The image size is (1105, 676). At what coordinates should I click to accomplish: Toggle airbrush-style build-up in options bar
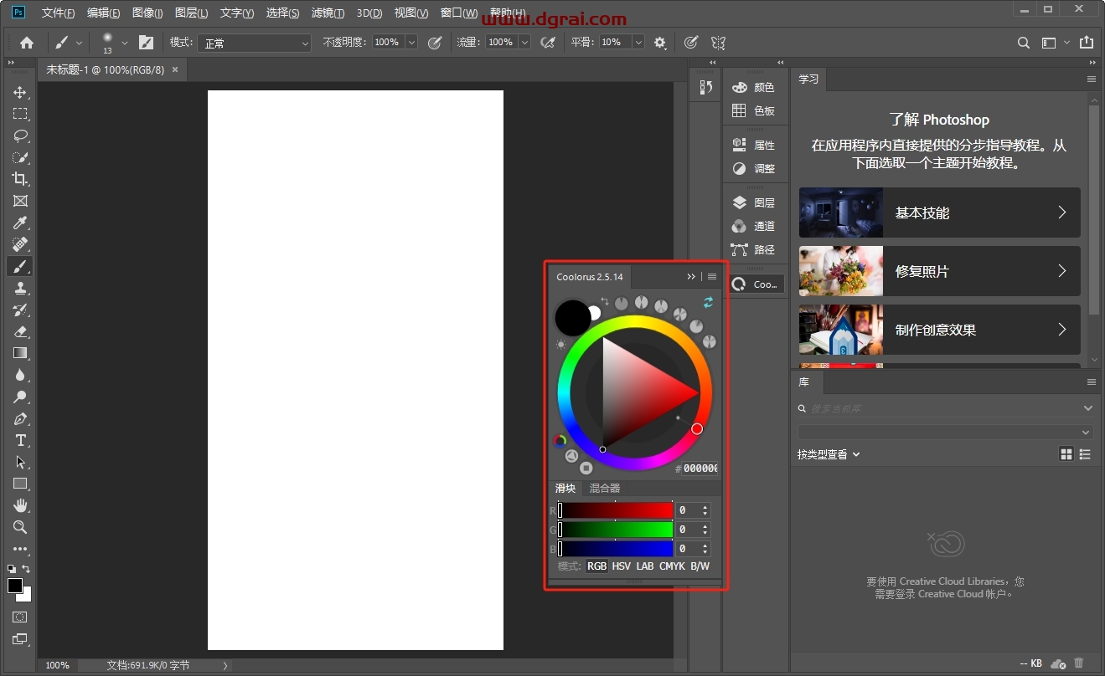(548, 42)
